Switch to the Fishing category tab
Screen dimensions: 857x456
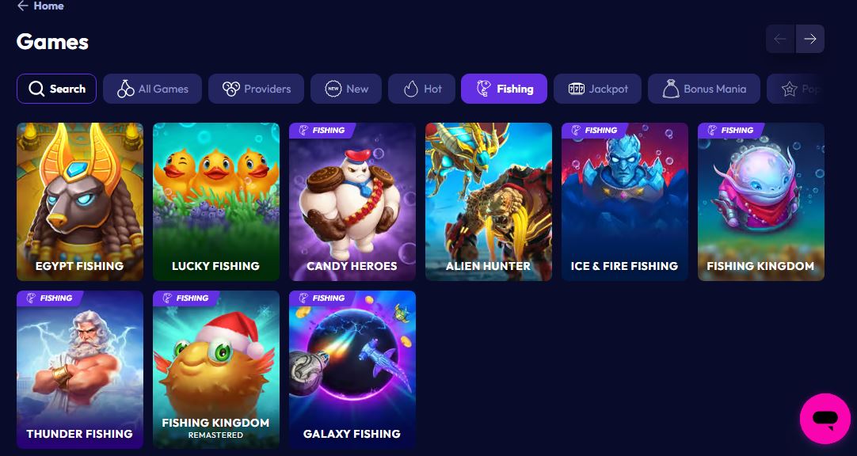click(504, 89)
